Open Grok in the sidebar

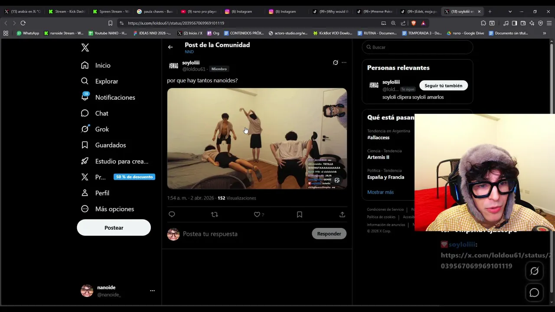click(x=95, y=129)
